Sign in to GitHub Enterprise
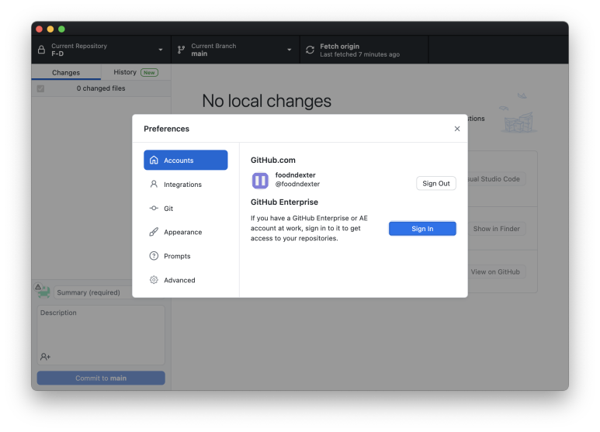 click(422, 229)
